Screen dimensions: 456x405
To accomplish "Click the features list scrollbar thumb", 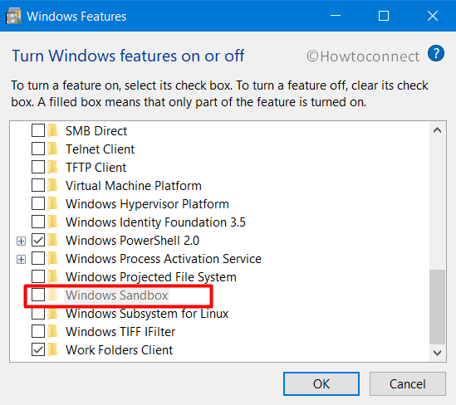I will 437,307.
